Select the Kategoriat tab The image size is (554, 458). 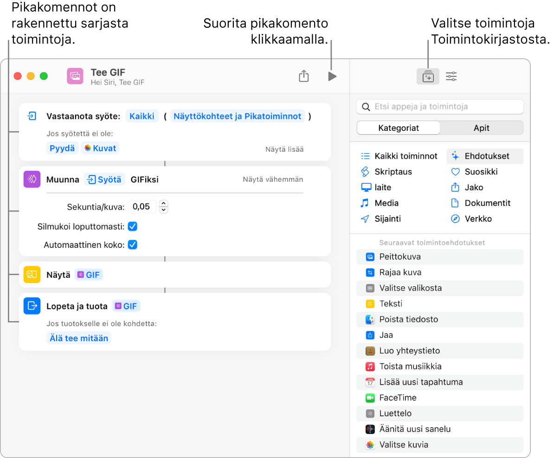coord(398,128)
